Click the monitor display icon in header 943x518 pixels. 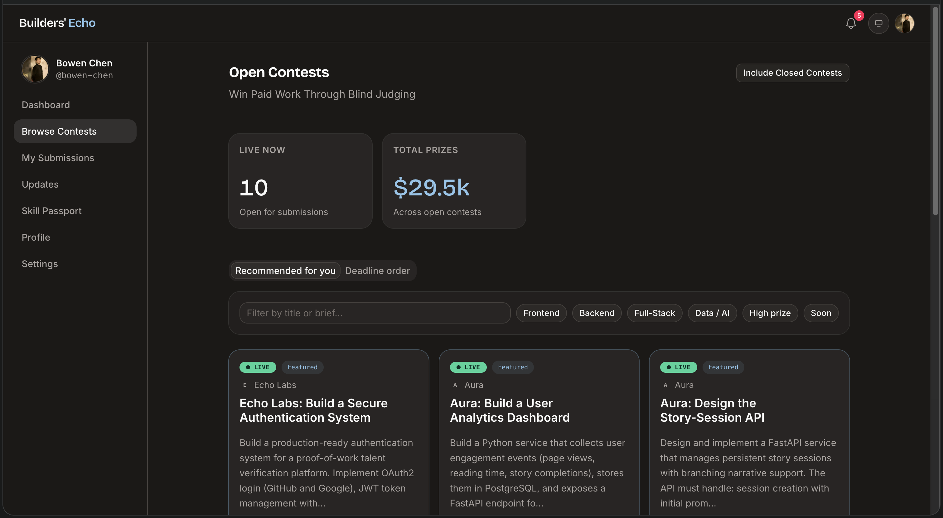coord(878,23)
